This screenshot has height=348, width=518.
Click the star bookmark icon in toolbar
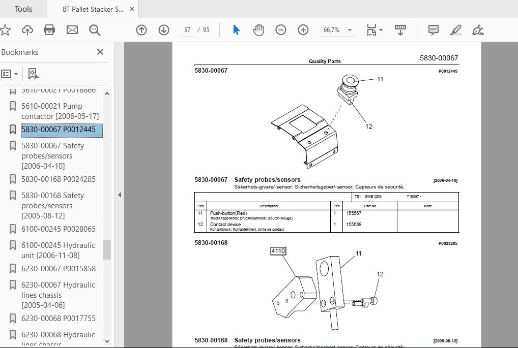pos(5,30)
